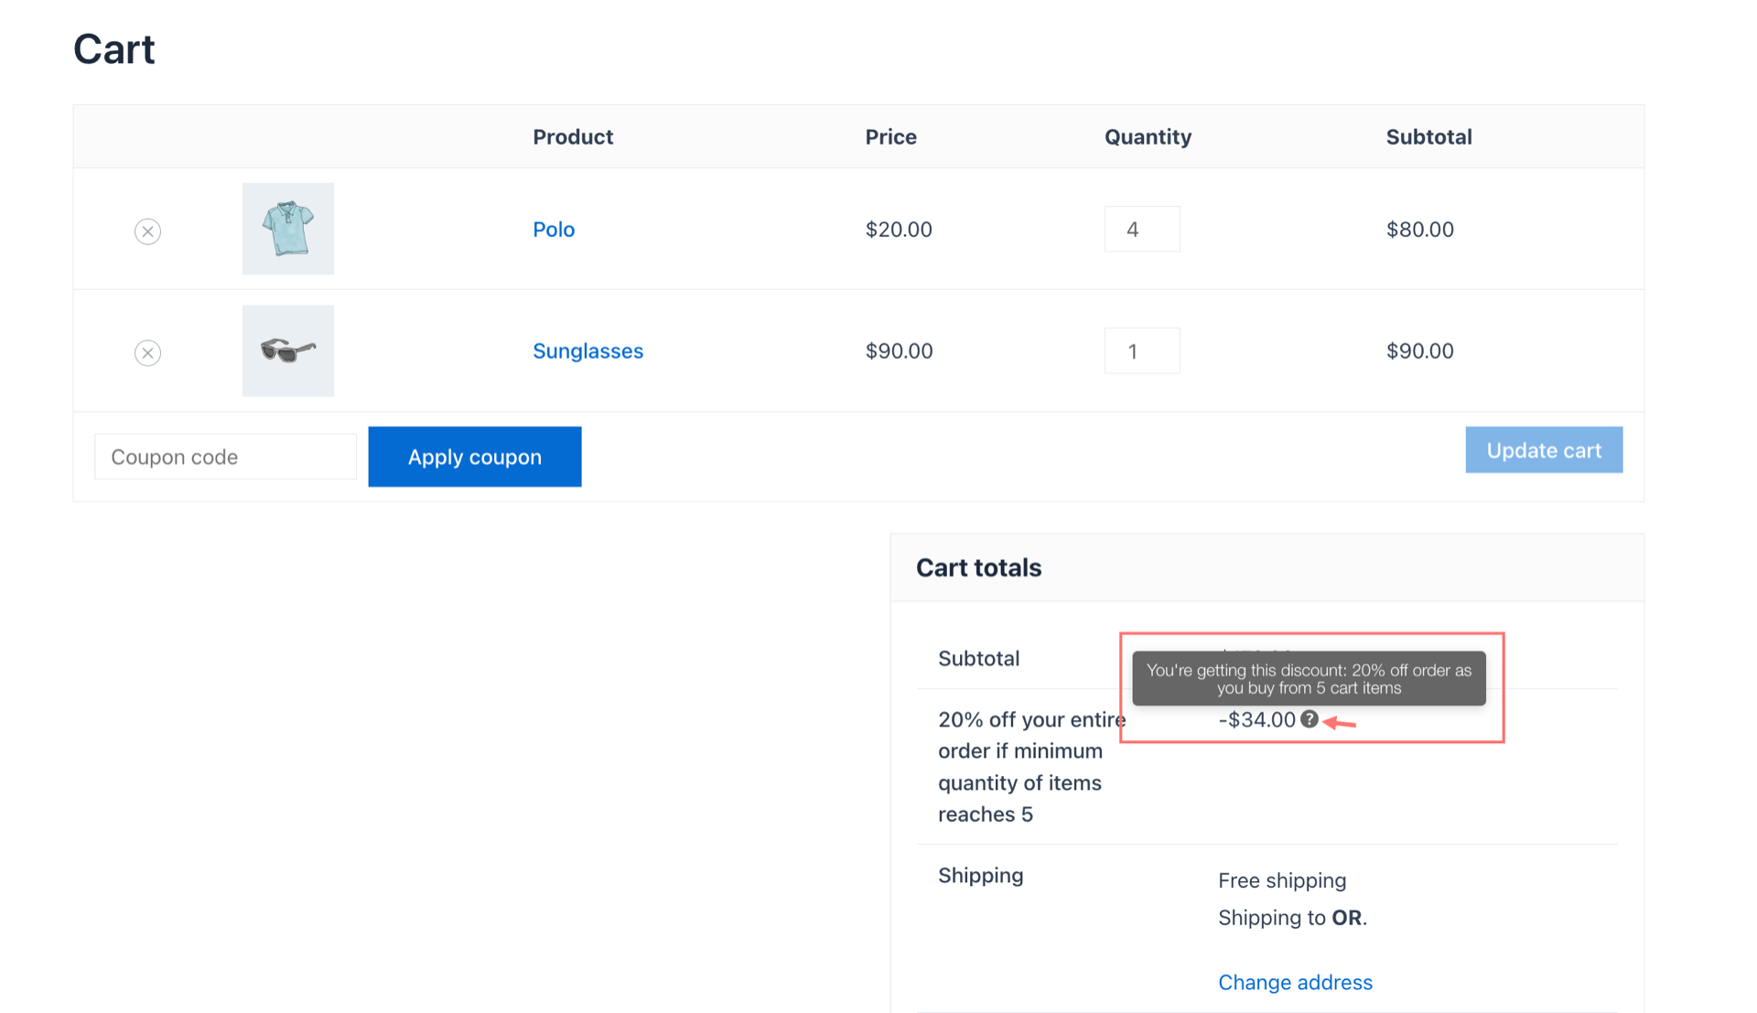Click the remove icon for Sunglasses
This screenshot has height=1013, width=1757.
147,352
